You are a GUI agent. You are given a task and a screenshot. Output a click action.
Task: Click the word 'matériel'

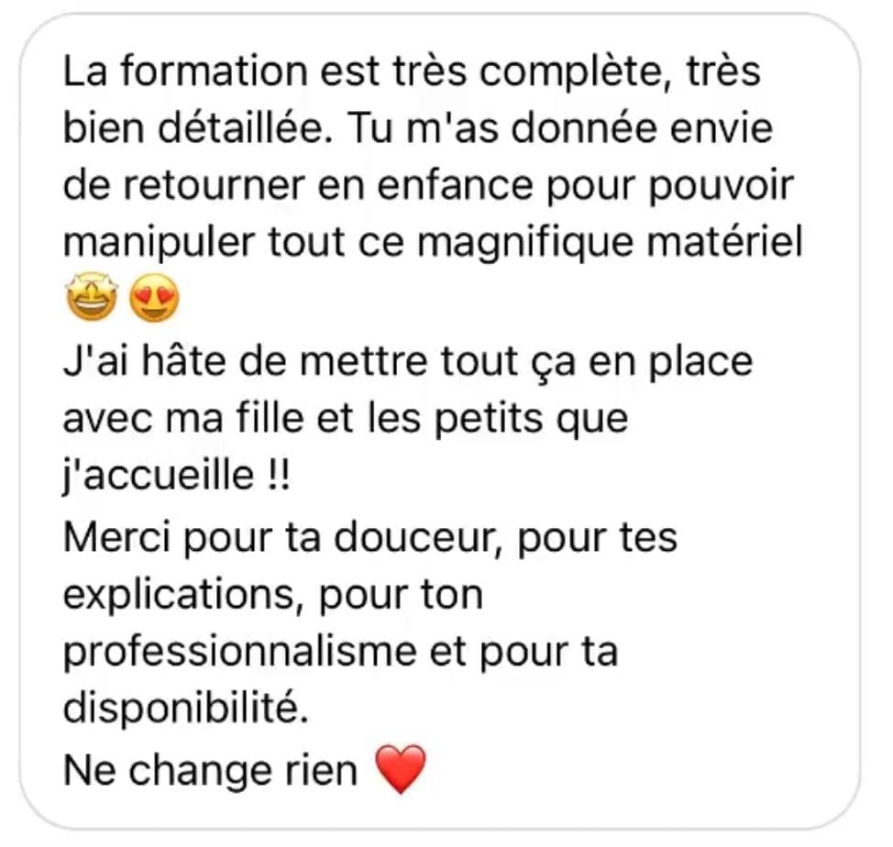725,243
